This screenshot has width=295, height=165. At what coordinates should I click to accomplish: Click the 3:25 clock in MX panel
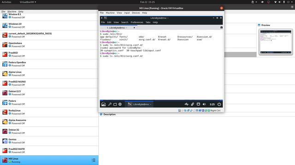point(212,104)
